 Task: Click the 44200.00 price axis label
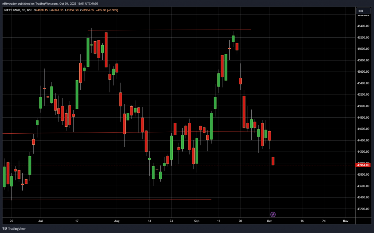tap(363, 152)
